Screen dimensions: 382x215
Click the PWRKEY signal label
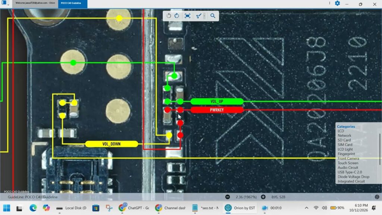coord(217,110)
